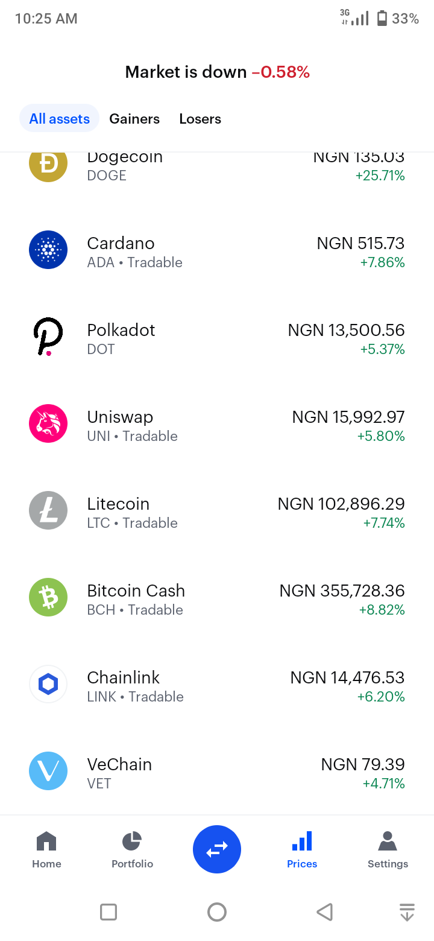
Task: Select the Prices bar chart tab
Action: [302, 850]
